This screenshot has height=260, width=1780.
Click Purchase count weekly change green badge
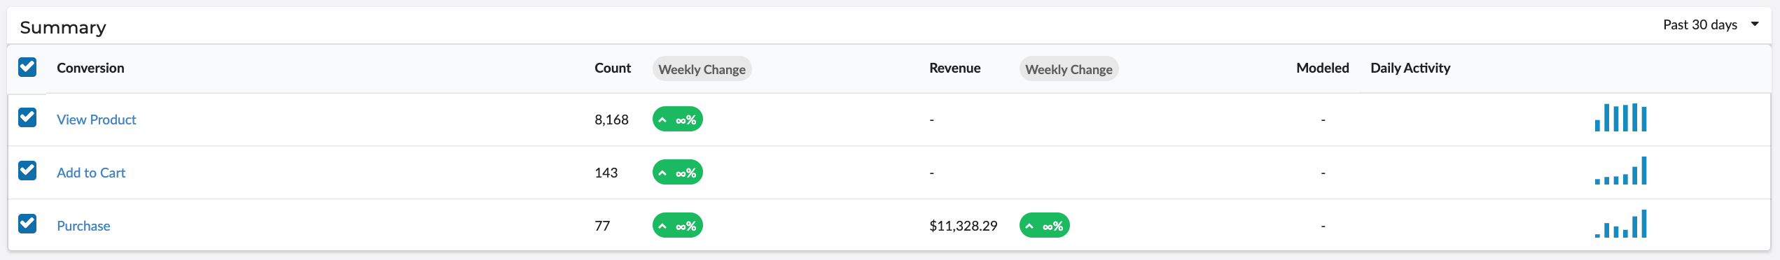click(x=677, y=226)
